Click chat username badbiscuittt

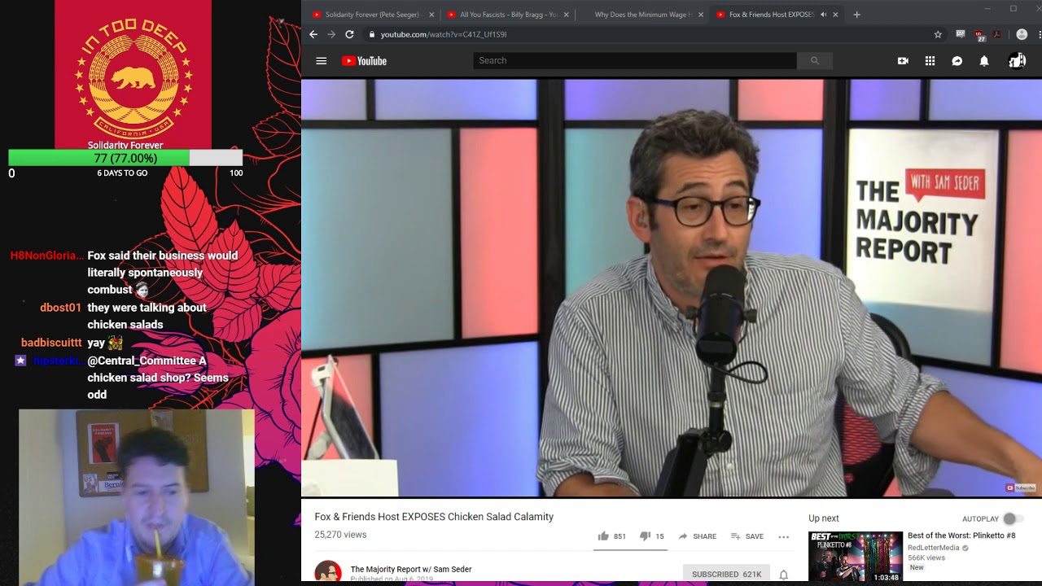click(x=51, y=343)
